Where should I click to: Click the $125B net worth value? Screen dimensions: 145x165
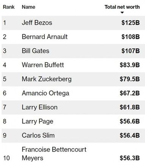point(131,23)
